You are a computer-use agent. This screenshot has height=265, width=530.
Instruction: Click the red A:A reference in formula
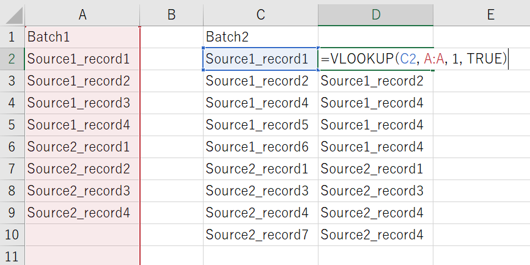pos(433,59)
